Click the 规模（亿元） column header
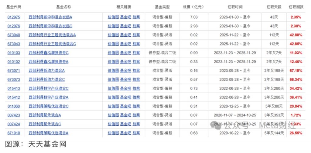This screenshot has width=311, height=153. [193, 7]
